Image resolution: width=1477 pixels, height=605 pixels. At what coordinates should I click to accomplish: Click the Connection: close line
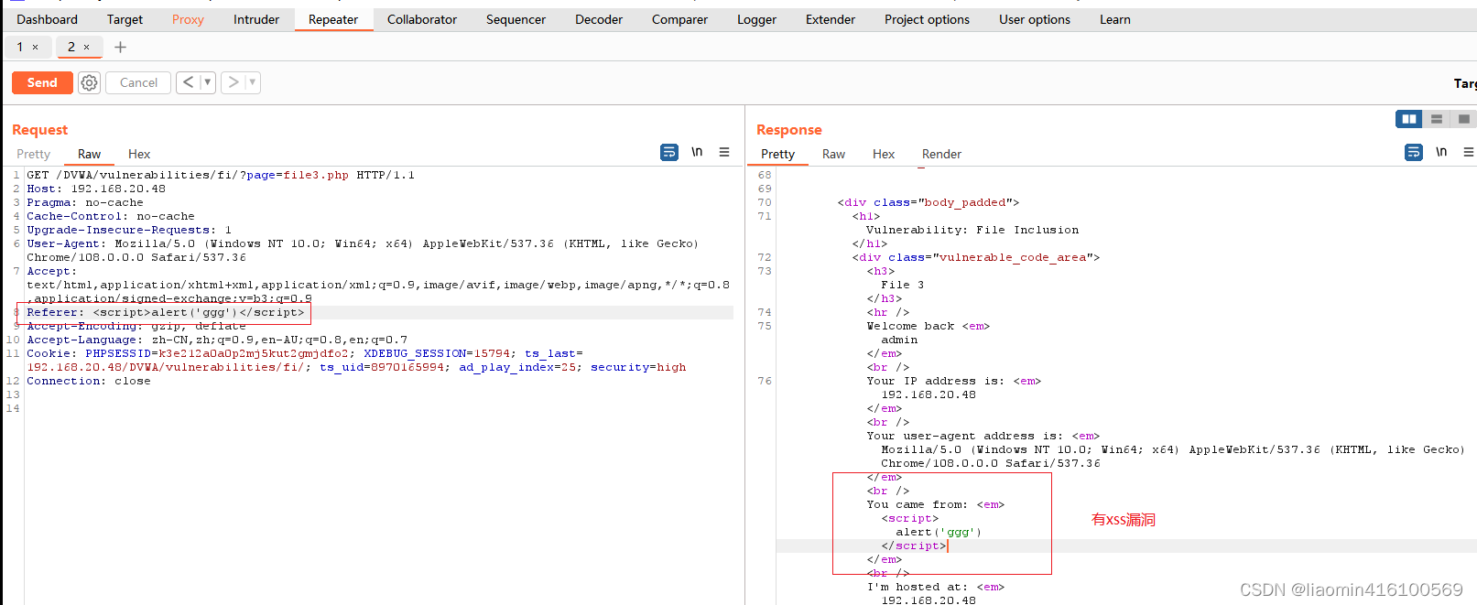coord(89,381)
